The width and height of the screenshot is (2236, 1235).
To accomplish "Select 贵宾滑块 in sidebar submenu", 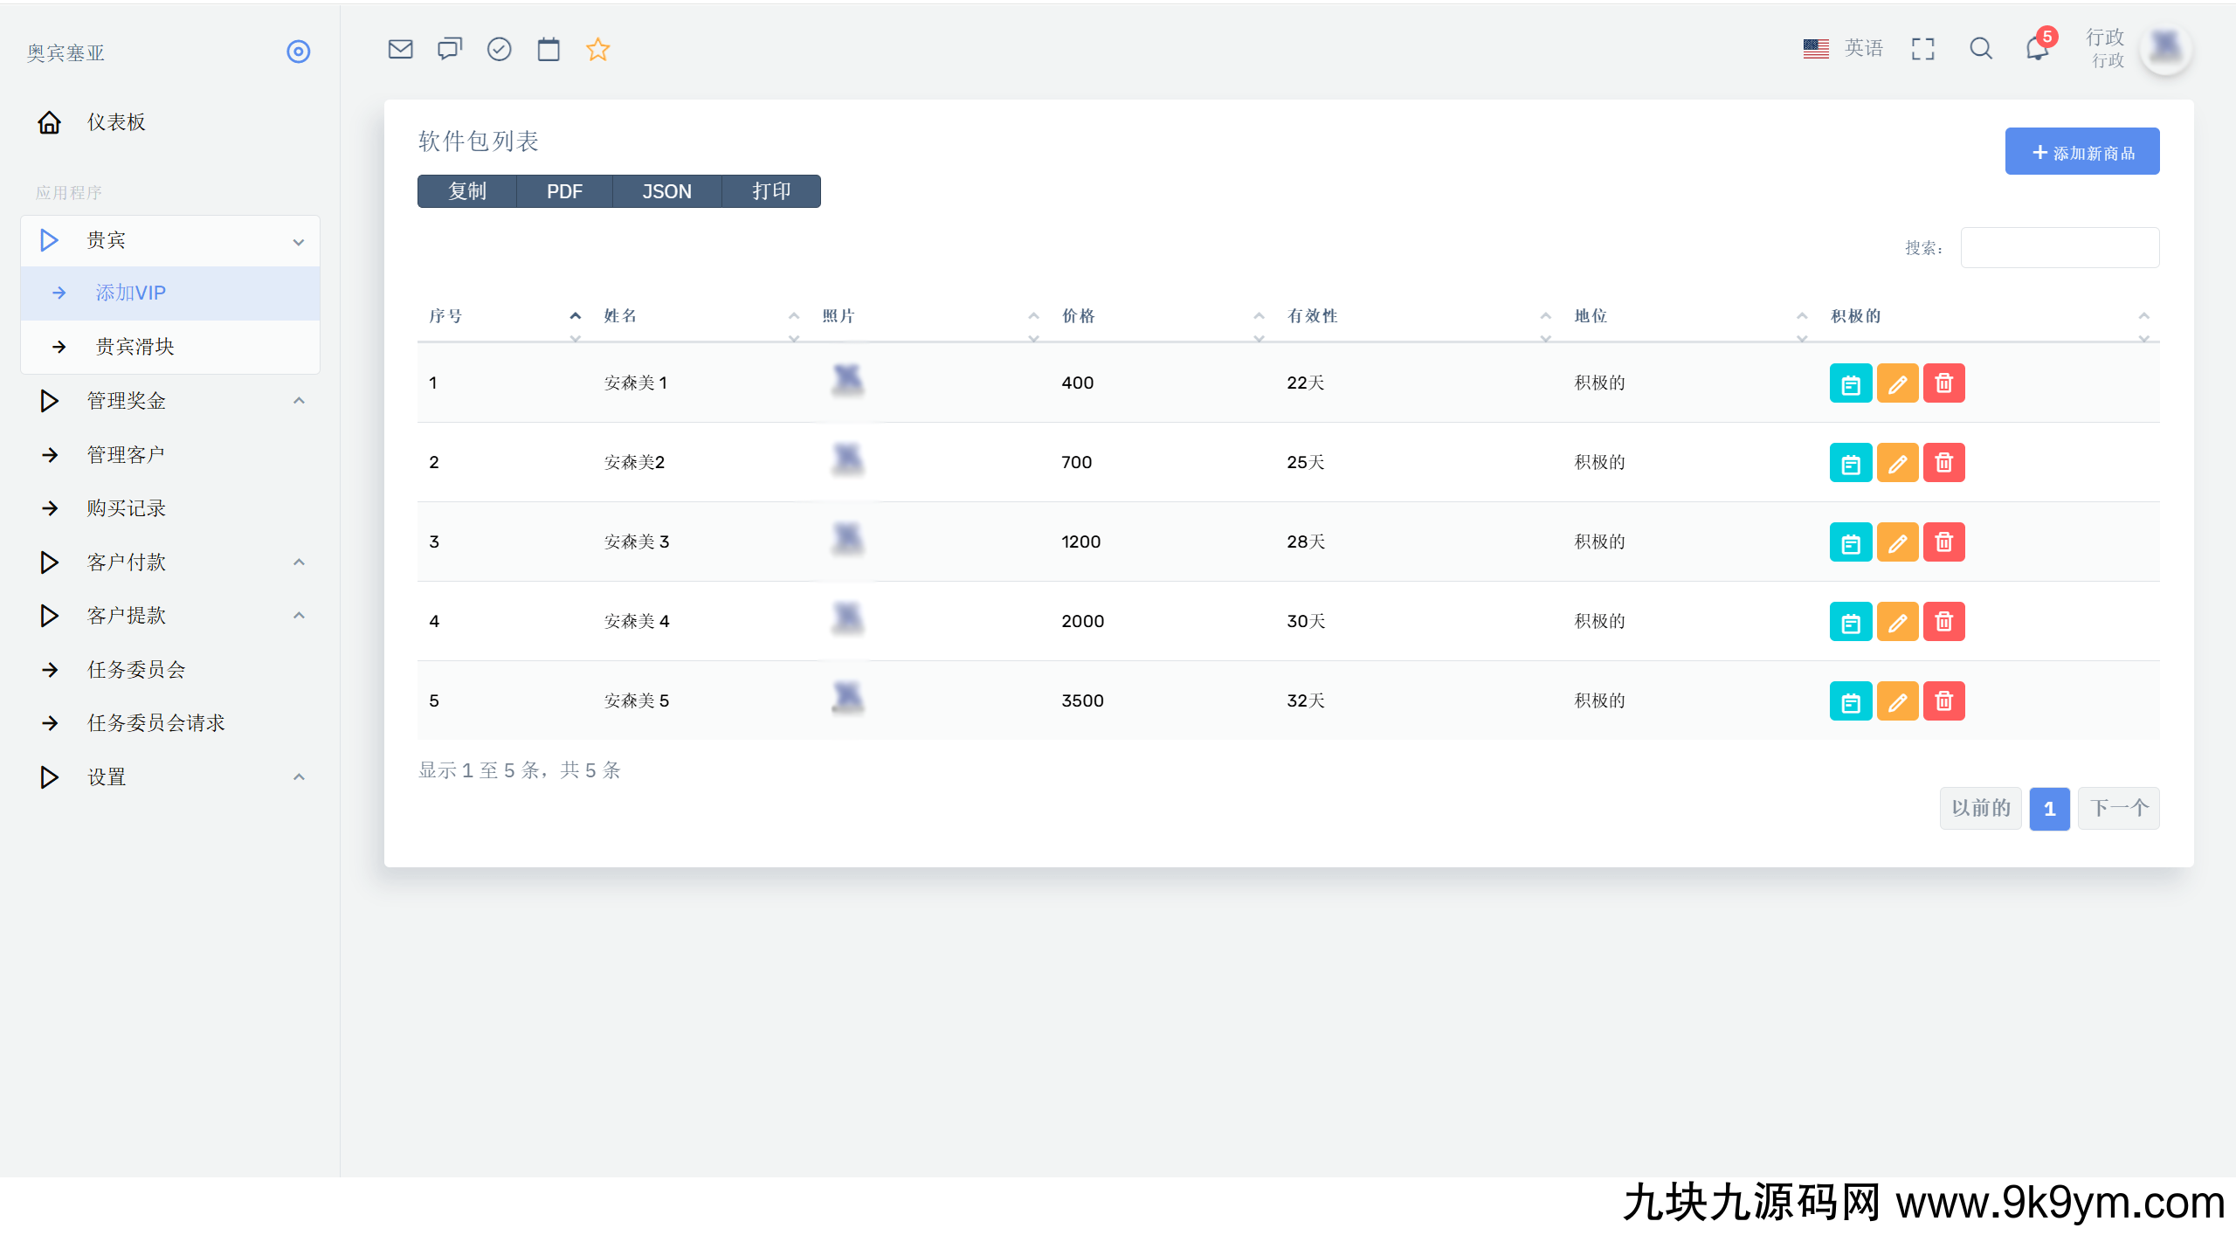I will point(135,347).
